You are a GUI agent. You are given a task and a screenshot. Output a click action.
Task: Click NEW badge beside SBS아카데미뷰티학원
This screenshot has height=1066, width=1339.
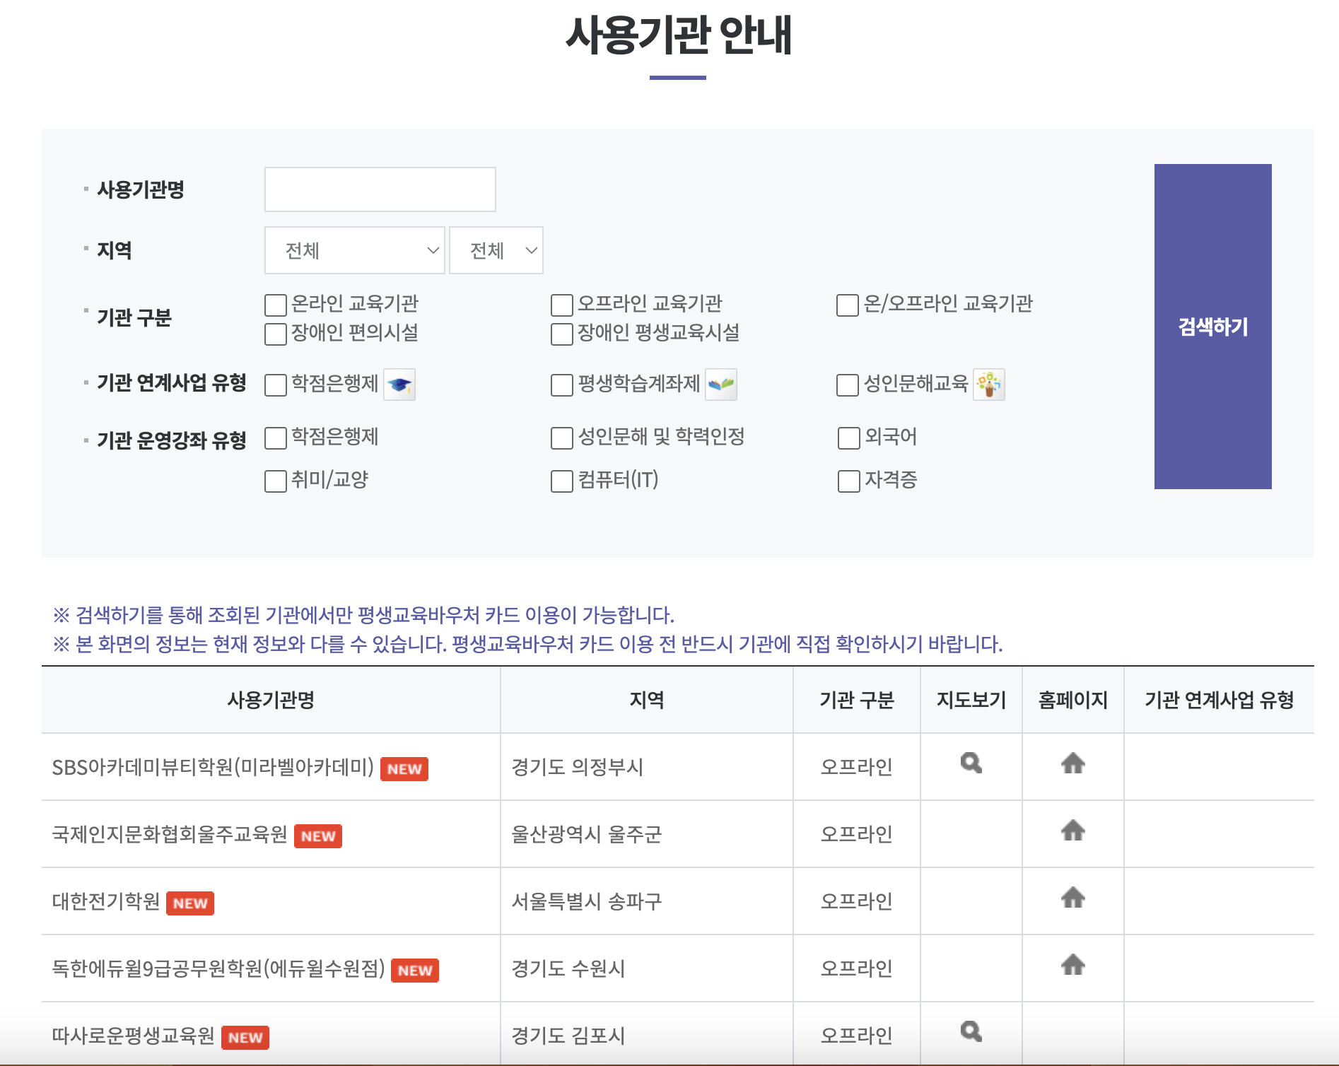(404, 769)
